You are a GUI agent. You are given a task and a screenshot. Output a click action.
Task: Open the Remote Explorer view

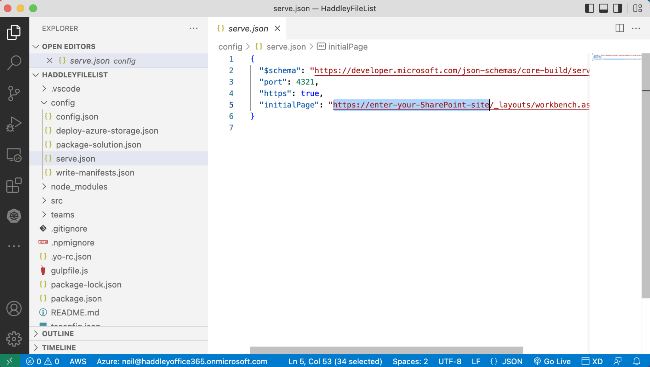click(x=14, y=155)
